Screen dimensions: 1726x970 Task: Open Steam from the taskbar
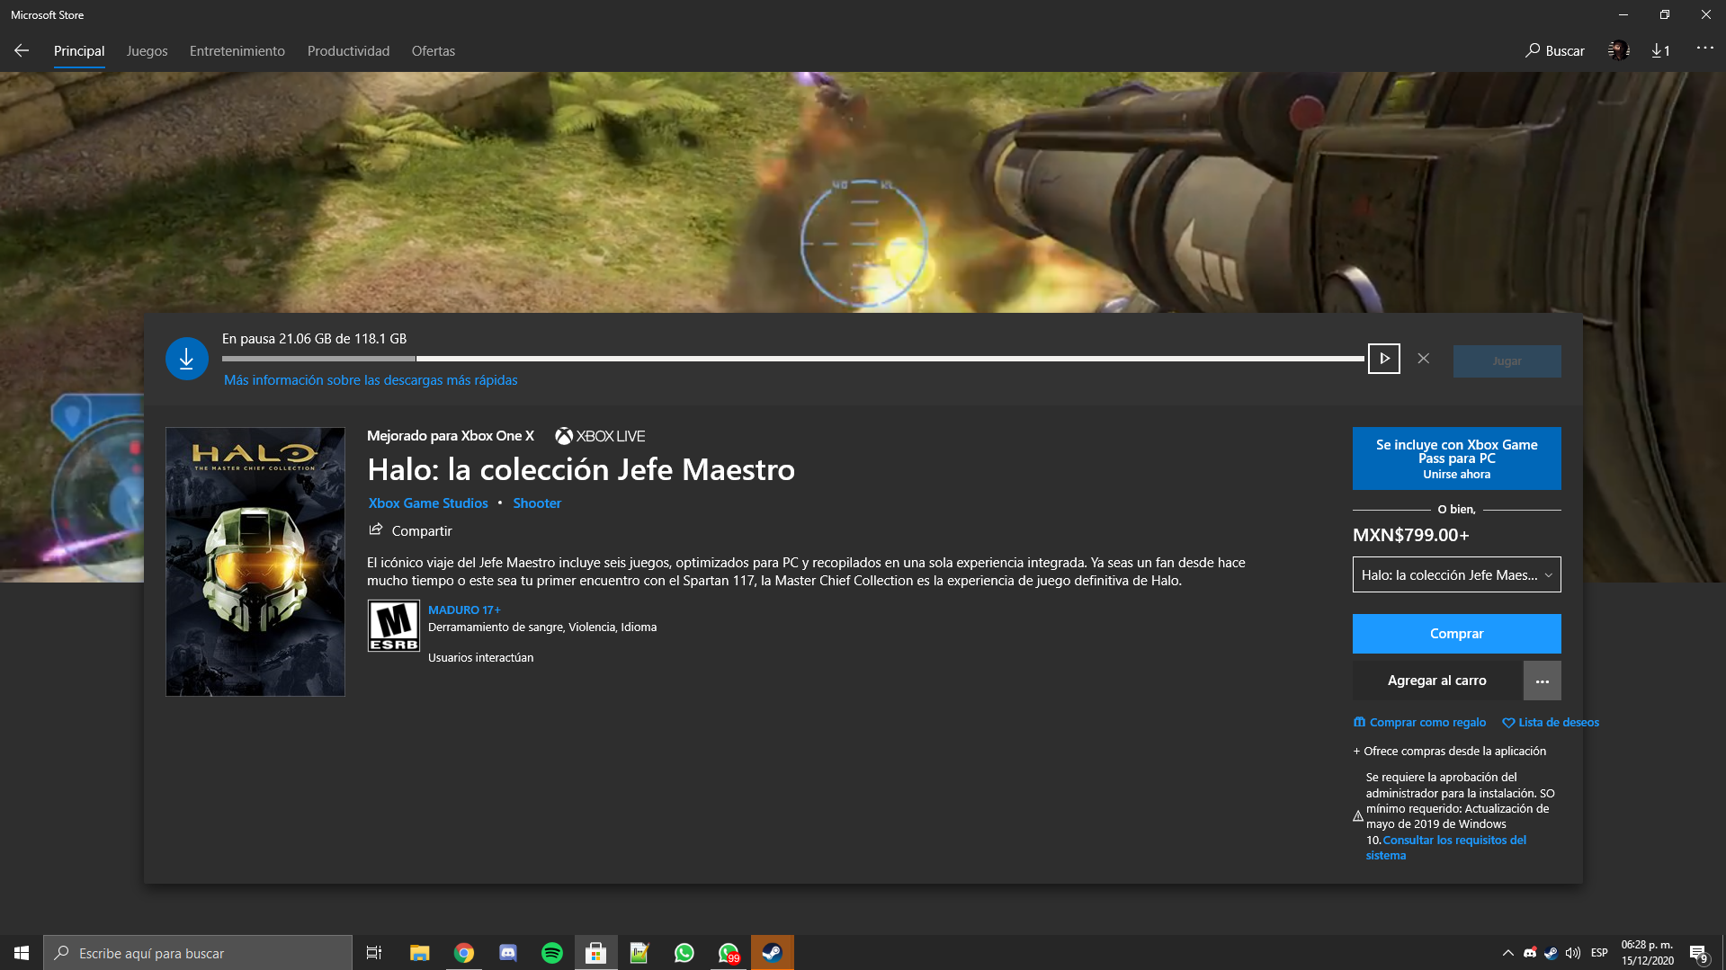(772, 953)
